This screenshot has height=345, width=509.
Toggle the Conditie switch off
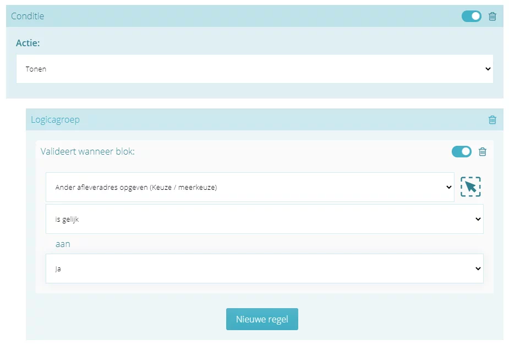pyautogui.click(x=472, y=16)
